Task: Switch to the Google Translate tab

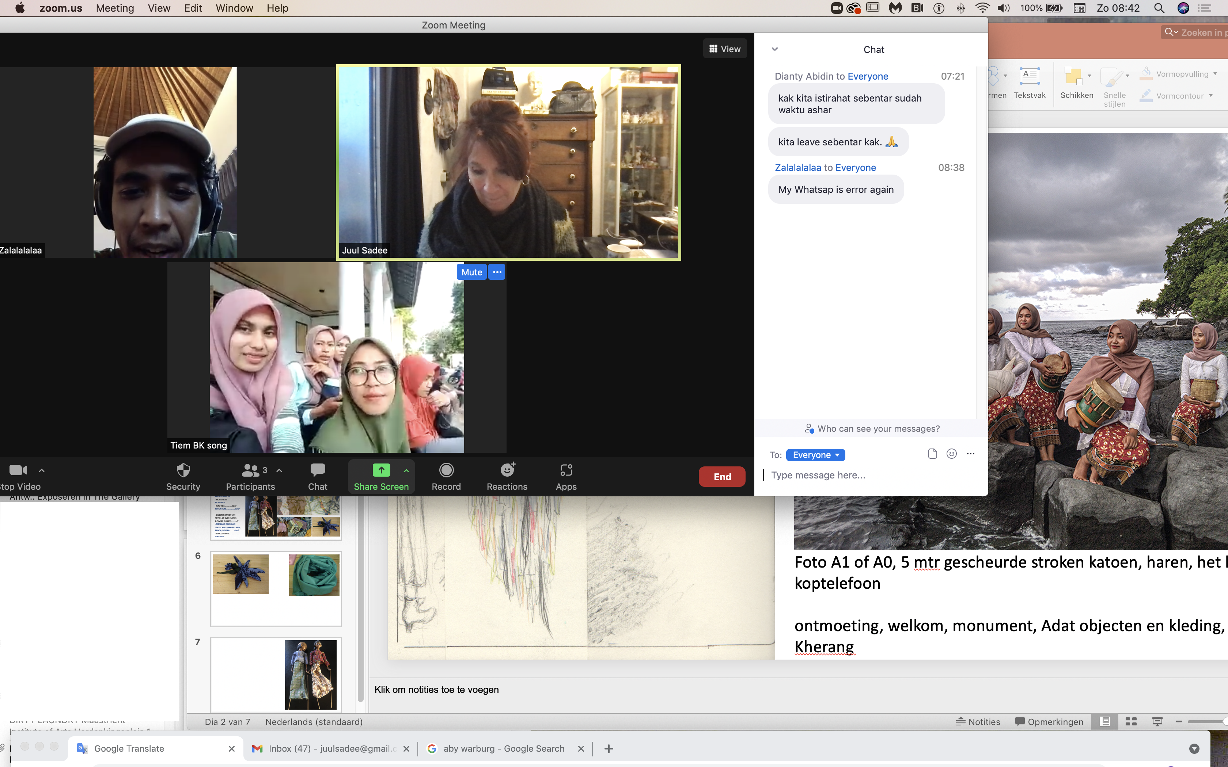Action: click(x=129, y=748)
